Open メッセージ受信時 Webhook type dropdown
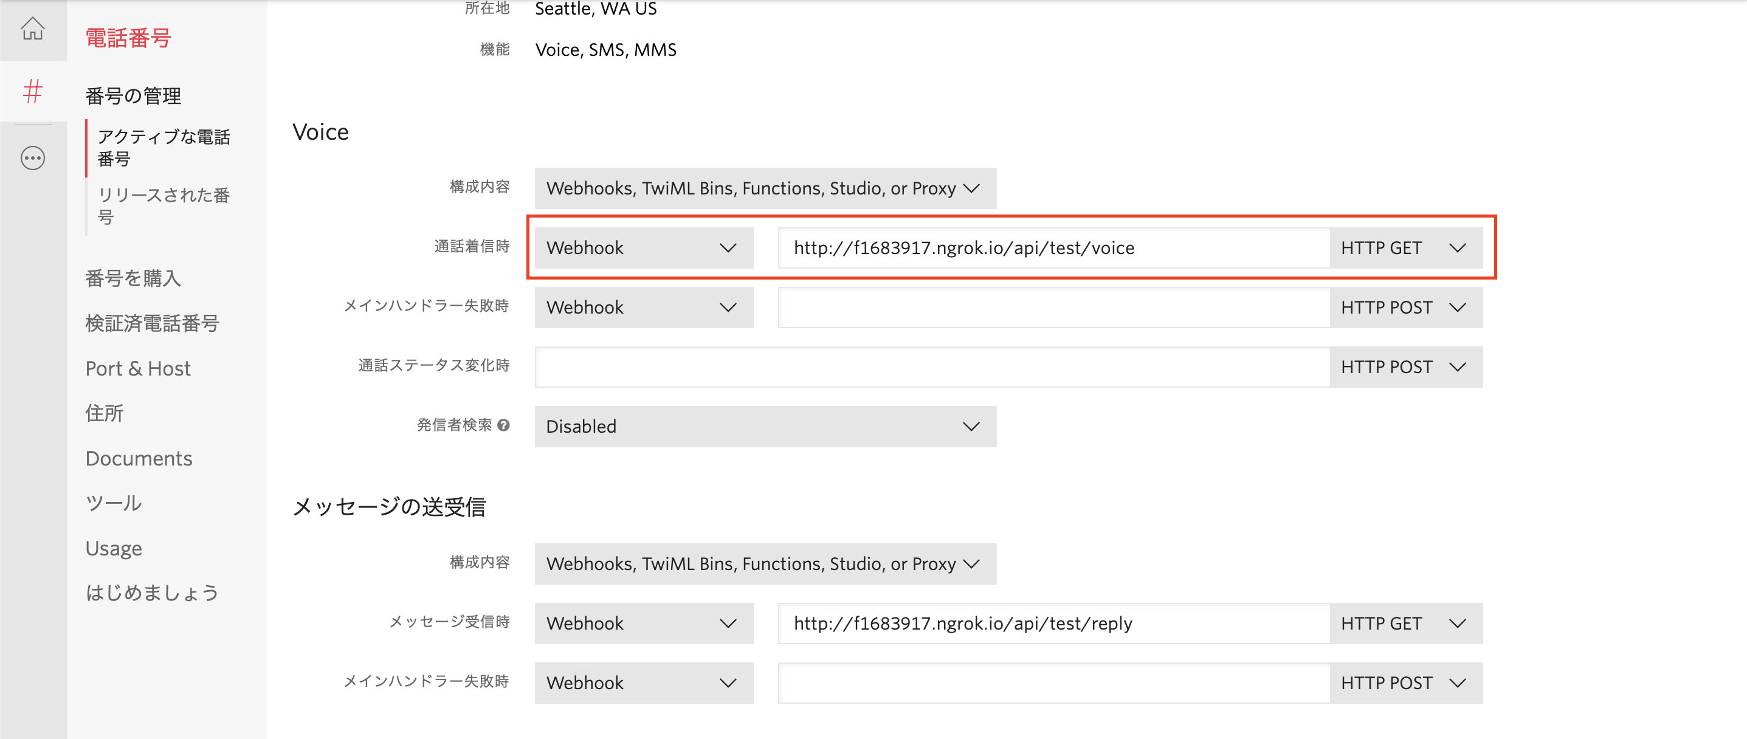Screen dimensions: 1747x739 644,624
